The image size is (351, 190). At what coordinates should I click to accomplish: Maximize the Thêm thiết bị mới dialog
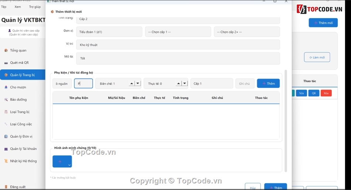275,1
